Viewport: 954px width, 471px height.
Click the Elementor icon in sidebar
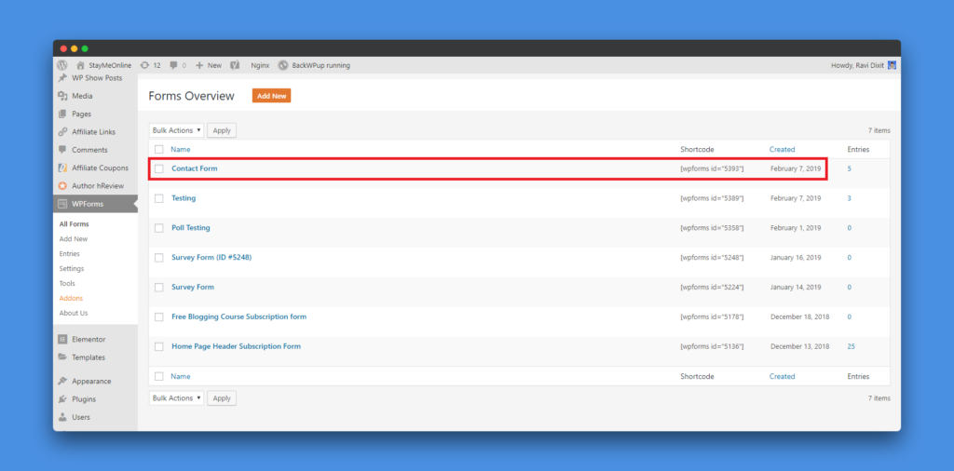62,340
